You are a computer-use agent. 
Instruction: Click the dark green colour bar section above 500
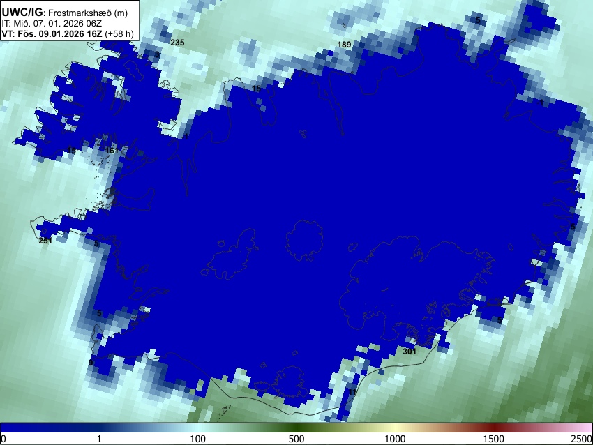296,428
